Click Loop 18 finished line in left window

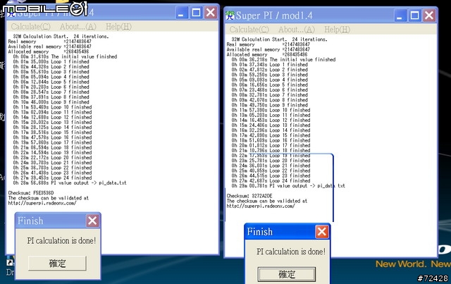[52, 147]
